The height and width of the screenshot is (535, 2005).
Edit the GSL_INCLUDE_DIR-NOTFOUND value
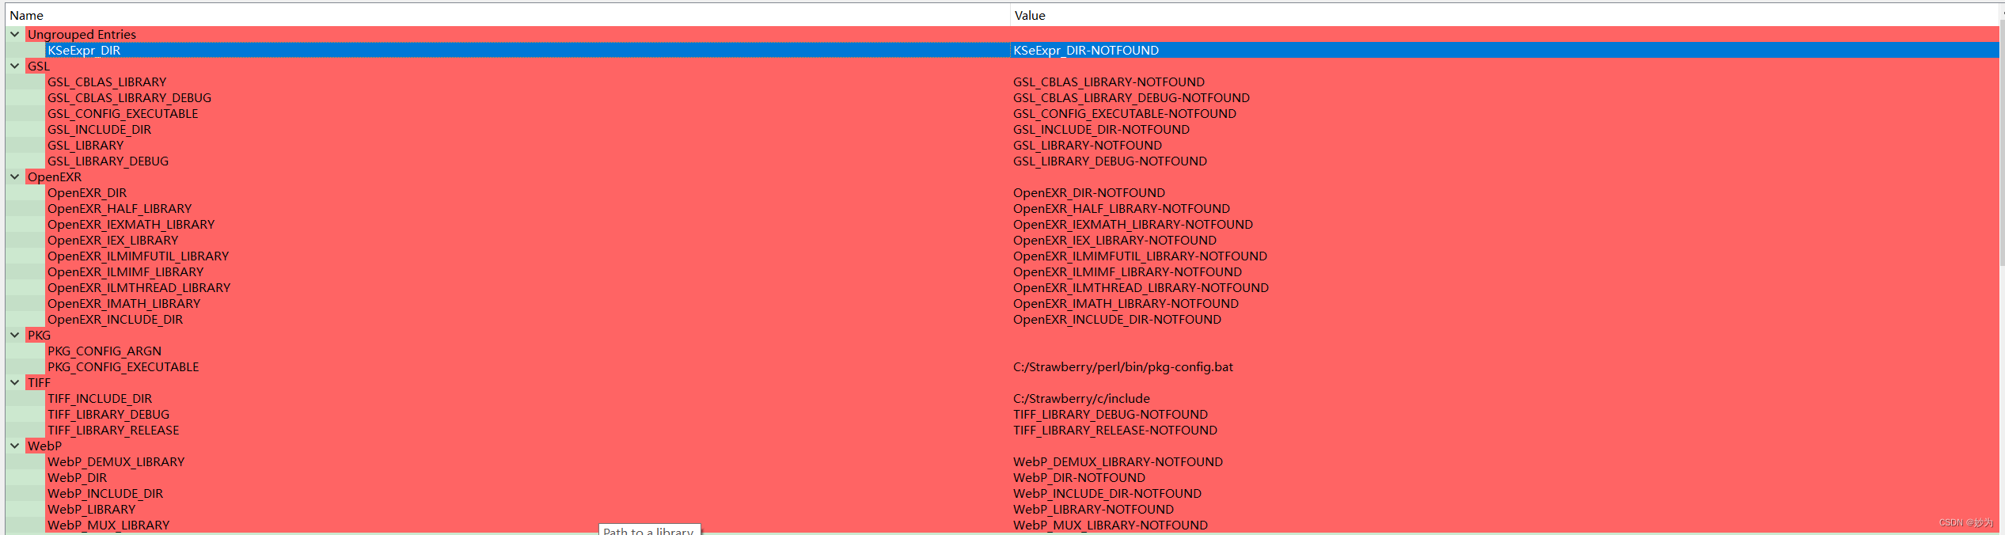click(1101, 130)
